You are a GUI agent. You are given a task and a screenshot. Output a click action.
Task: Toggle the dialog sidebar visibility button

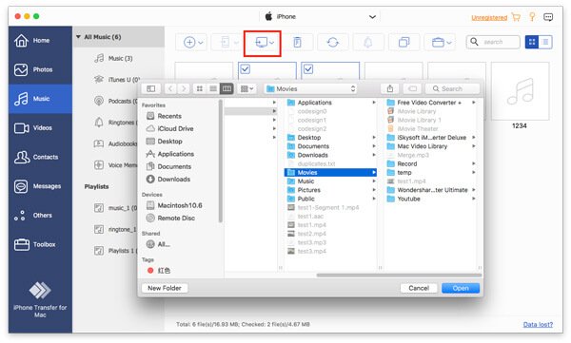click(150, 88)
